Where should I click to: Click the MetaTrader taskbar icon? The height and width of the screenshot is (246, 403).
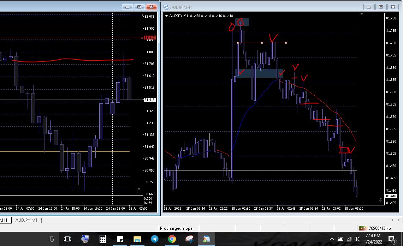click(207, 239)
